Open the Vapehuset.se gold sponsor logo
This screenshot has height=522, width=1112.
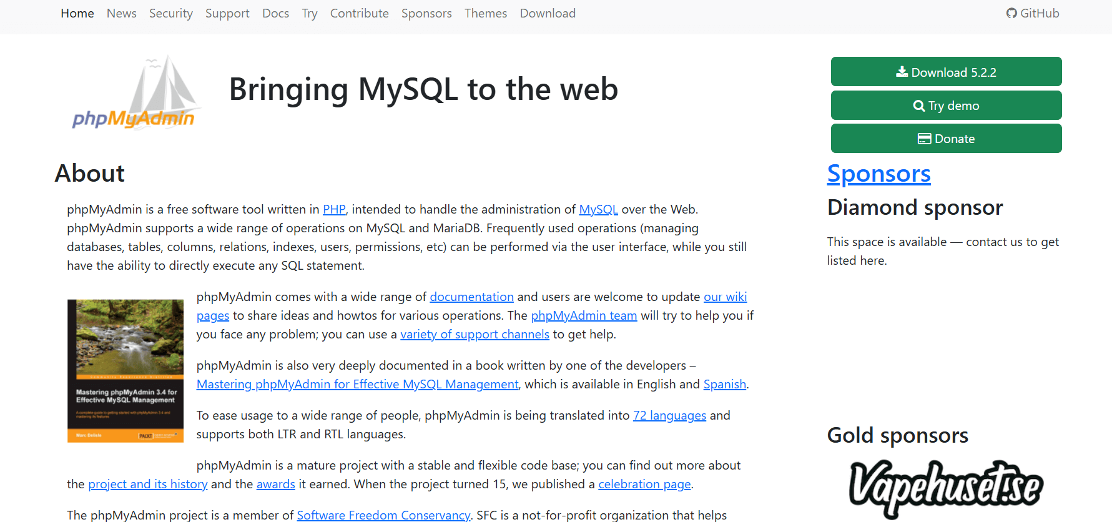[x=946, y=489]
